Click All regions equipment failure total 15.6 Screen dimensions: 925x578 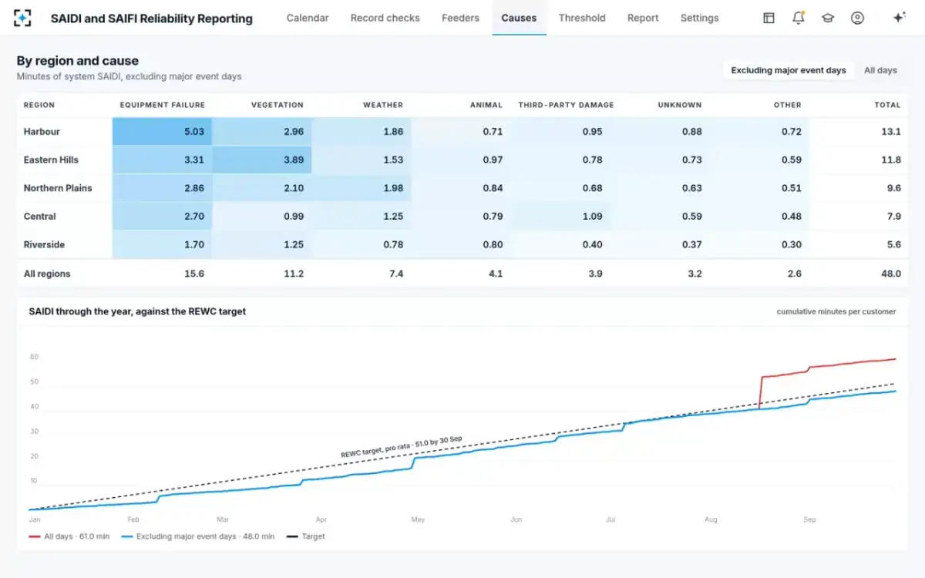coord(193,274)
